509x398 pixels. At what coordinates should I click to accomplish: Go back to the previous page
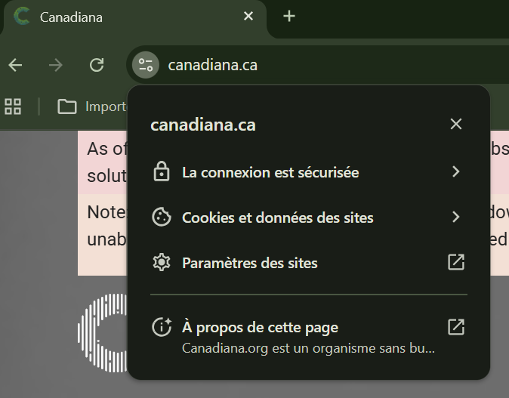15,65
